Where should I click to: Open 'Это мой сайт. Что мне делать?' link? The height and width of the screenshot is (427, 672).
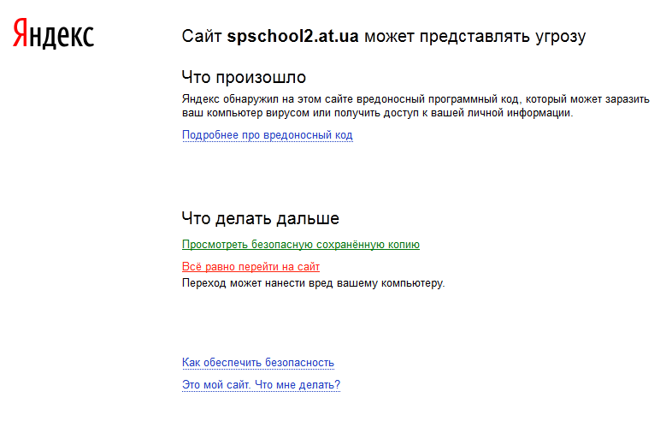(261, 385)
